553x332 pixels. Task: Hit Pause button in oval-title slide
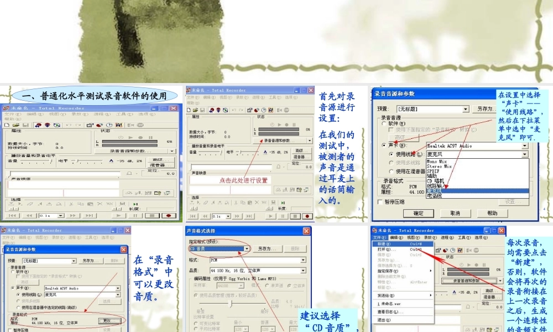pyautogui.click(x=135, y=215)
